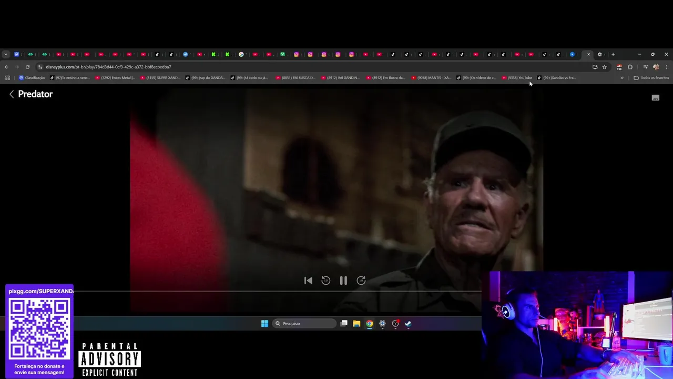The width and height of the screenshot is (673, 379).
Task: Open Windows Start menu
Action: pyautogui.click(x=265, y=324)
